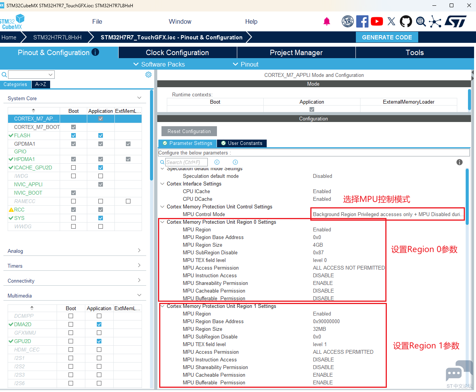Collapse MPU Region 0 Settings group

162,222
